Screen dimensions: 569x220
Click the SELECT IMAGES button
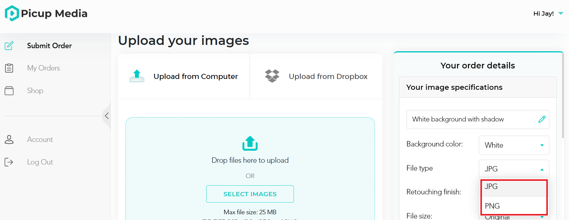point(250,194)
